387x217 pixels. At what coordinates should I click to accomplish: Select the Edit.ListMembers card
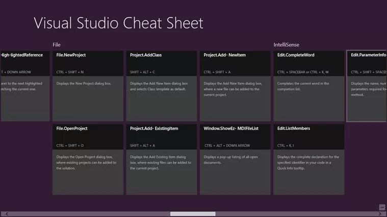[x=309, y=160]
